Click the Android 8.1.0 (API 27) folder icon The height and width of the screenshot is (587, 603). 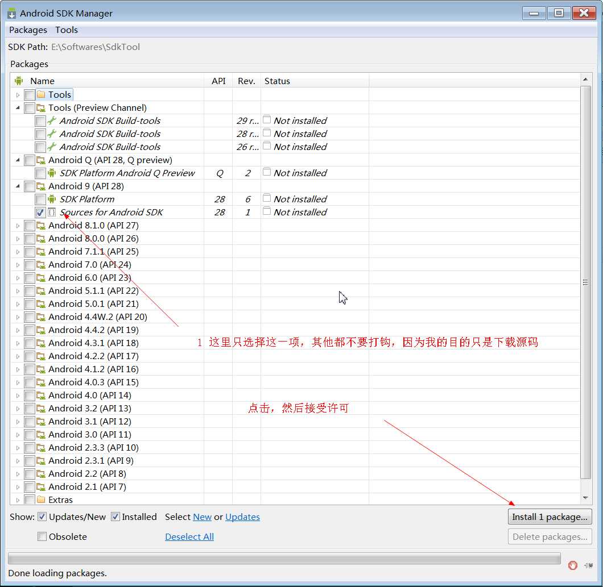click(x=41, y=226)
